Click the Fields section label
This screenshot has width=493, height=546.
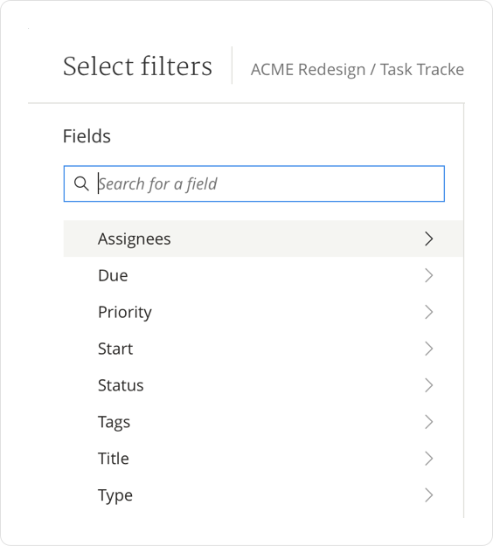pos(87,135)
